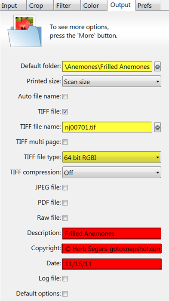Viewport: 169px width, 301px height.
Task: Uncheck the TIFF file checkbox
Action: [65, 112]
